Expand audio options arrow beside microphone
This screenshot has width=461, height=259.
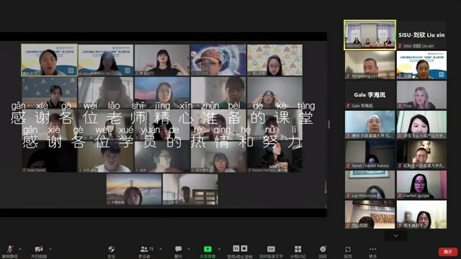[20, 249]
